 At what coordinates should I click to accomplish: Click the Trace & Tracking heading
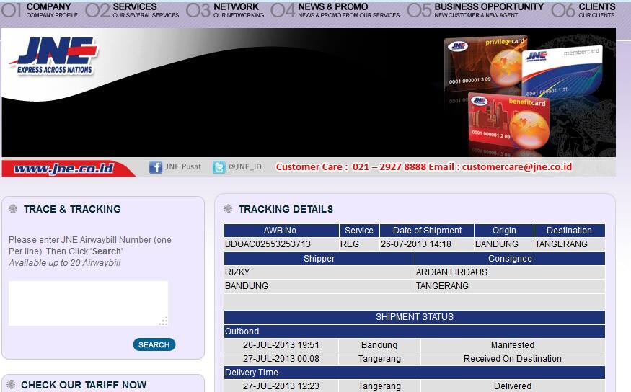click(72, 209)
